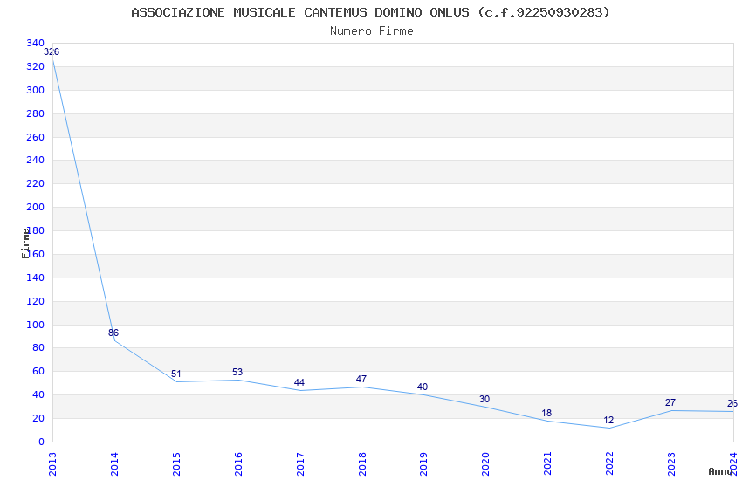Click the x-axis year label 2015
This screenshot has width=742, height=480.
point(176,464)
